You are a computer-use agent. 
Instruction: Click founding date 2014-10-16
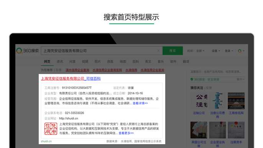coord(135,93)
